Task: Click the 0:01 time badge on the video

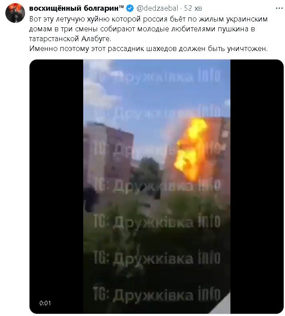Action: 45,303
